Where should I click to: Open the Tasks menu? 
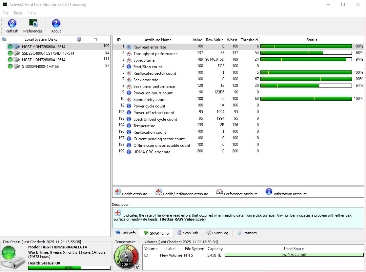tap(18, 13)
